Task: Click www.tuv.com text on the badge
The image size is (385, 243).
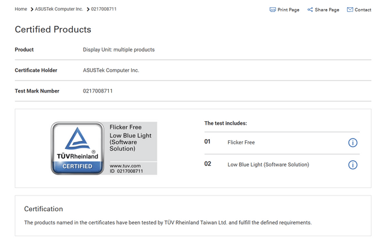Action: coord(125,166)
